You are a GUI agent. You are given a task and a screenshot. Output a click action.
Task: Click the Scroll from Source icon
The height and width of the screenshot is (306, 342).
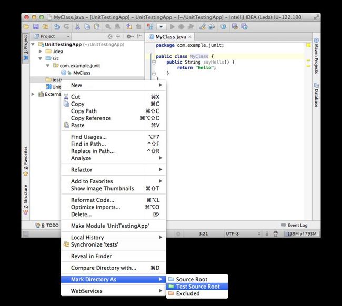(x=110, y=36)
